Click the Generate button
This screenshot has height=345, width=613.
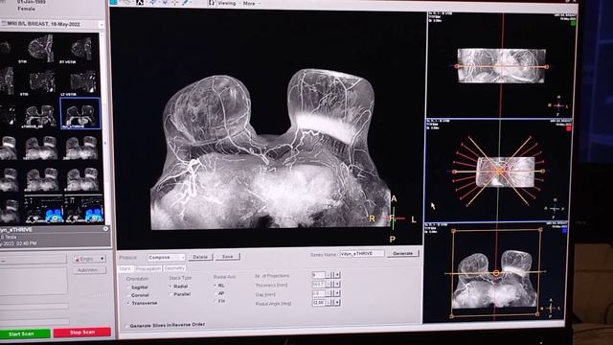point(402,253)
